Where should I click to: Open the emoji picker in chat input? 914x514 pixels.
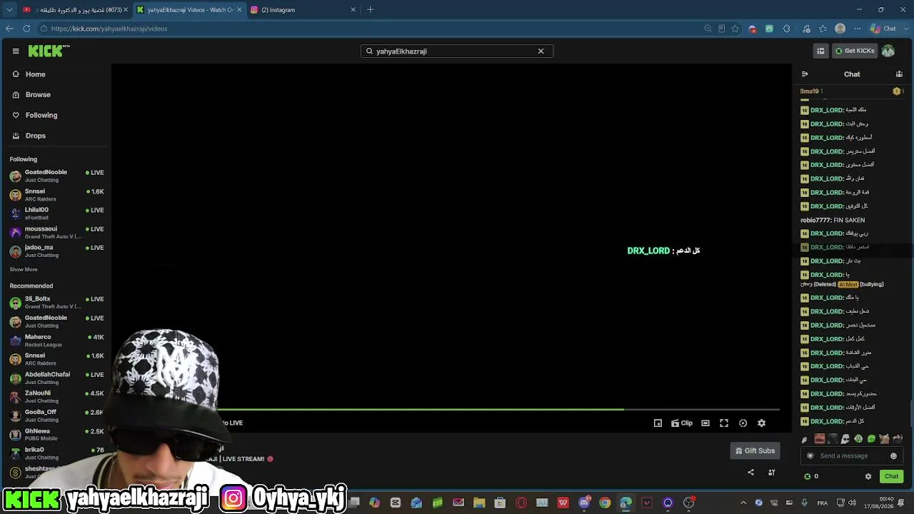(x=893, y=456)
